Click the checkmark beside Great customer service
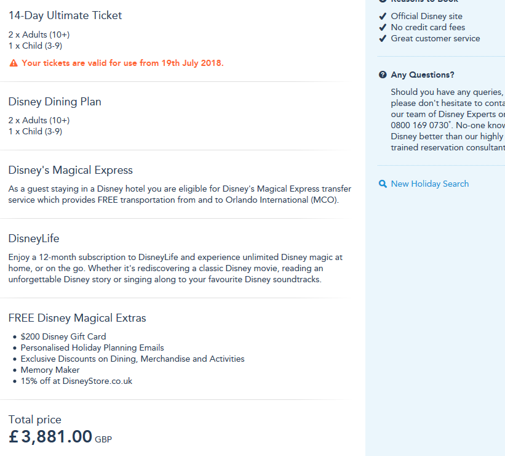The width and height of the screenshot is (505, 456). click(x=383, y=38)
